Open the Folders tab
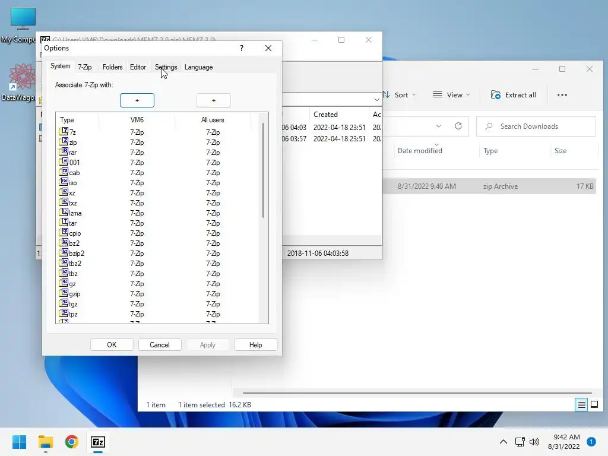 (x=112, y=67)
